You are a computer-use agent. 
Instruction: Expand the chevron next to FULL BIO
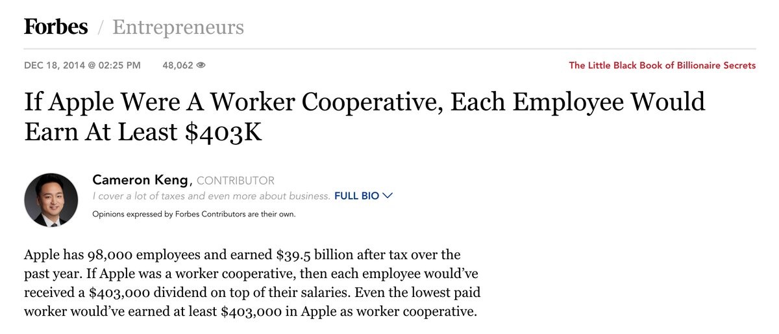click(388, 196)
